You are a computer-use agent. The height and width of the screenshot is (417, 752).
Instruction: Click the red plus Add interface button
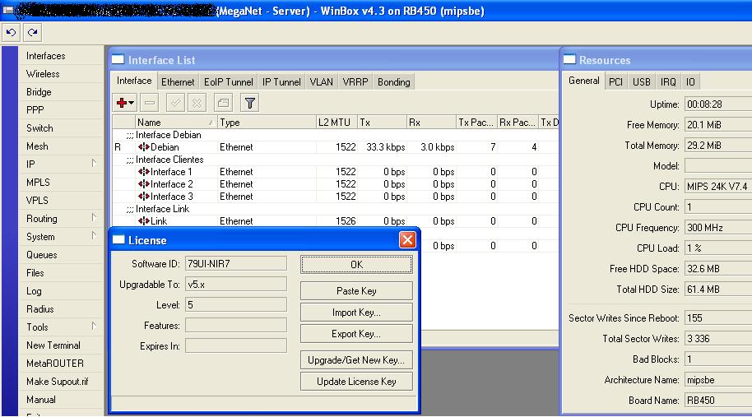coord(125,103)
